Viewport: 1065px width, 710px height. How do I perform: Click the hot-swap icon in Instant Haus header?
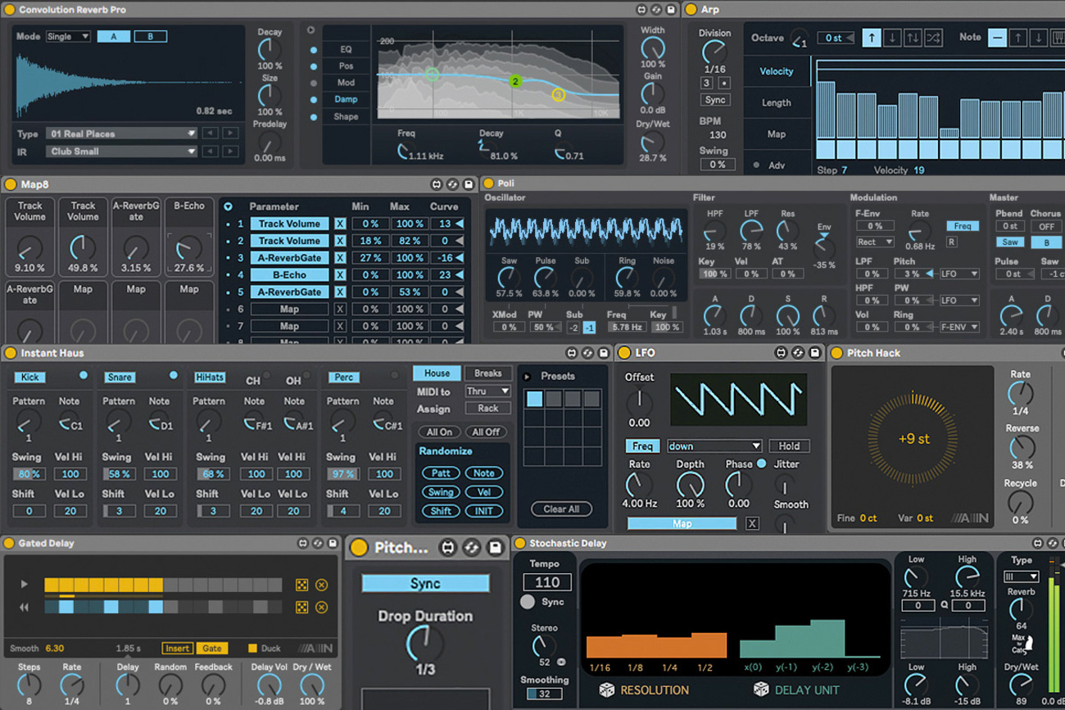point(587,353)
